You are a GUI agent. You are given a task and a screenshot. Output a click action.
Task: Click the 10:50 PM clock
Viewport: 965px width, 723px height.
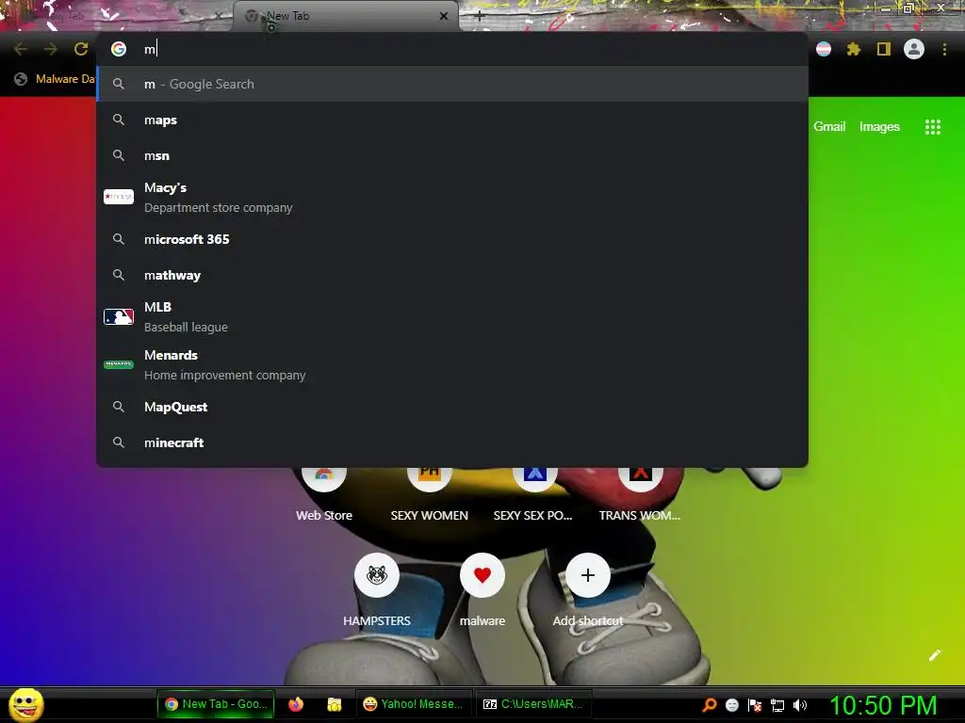coord(883,704)
